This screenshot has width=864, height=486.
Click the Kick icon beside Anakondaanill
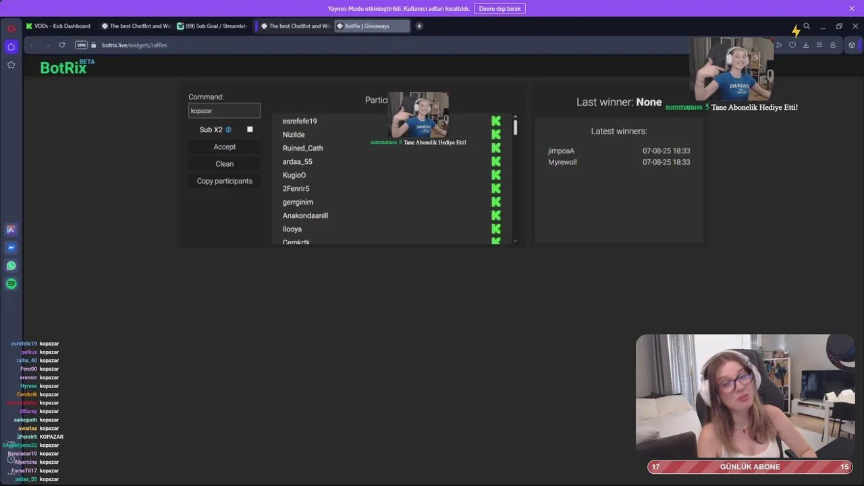coord(496,216)
